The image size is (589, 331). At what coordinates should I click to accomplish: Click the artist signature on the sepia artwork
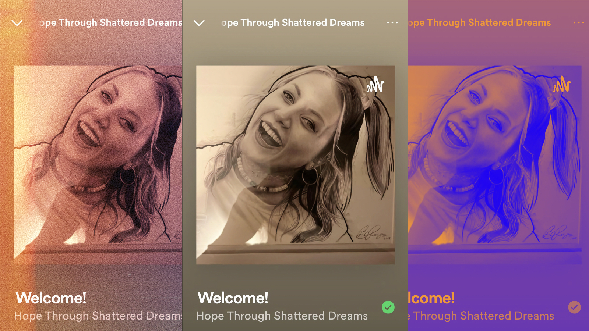(374, 232)
